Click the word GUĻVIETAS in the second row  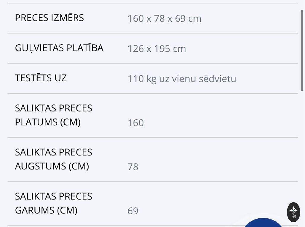[39, 48]
